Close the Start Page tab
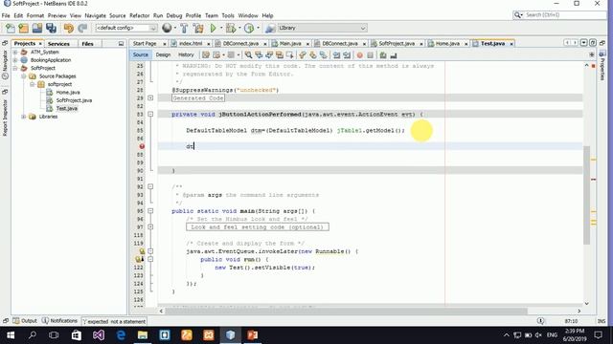The width and height of the screenshot is (613, 344). click(164, 44)
